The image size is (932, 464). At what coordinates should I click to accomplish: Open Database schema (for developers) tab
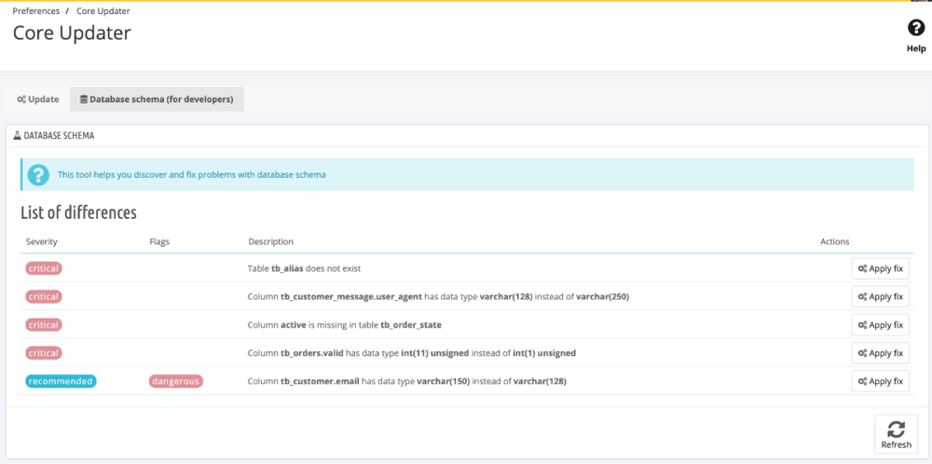point(157,100)
